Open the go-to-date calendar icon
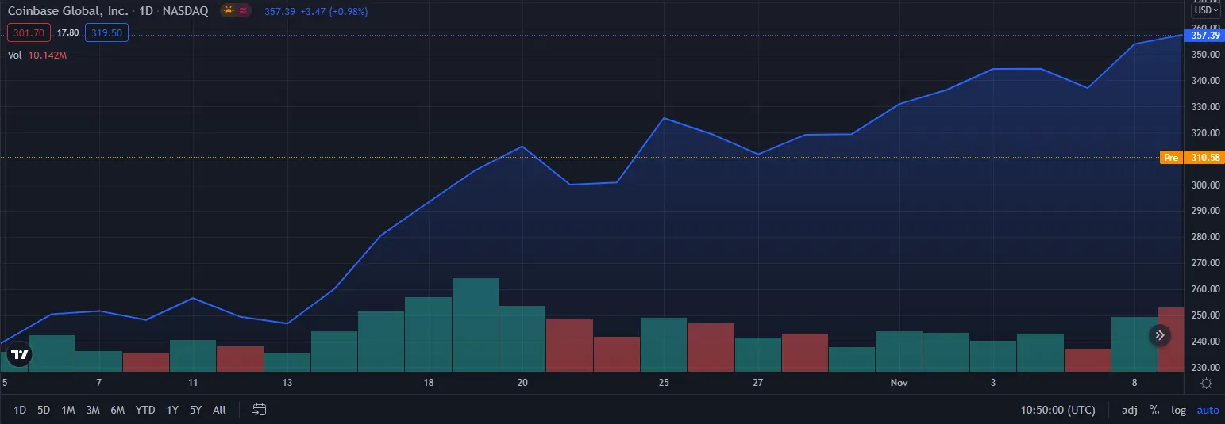The image size is (1225, 424). [x=260, y=410]
